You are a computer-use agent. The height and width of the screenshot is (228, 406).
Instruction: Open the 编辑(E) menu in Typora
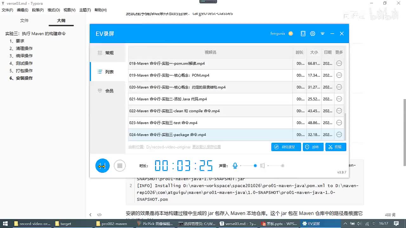[x=23, y=10]
